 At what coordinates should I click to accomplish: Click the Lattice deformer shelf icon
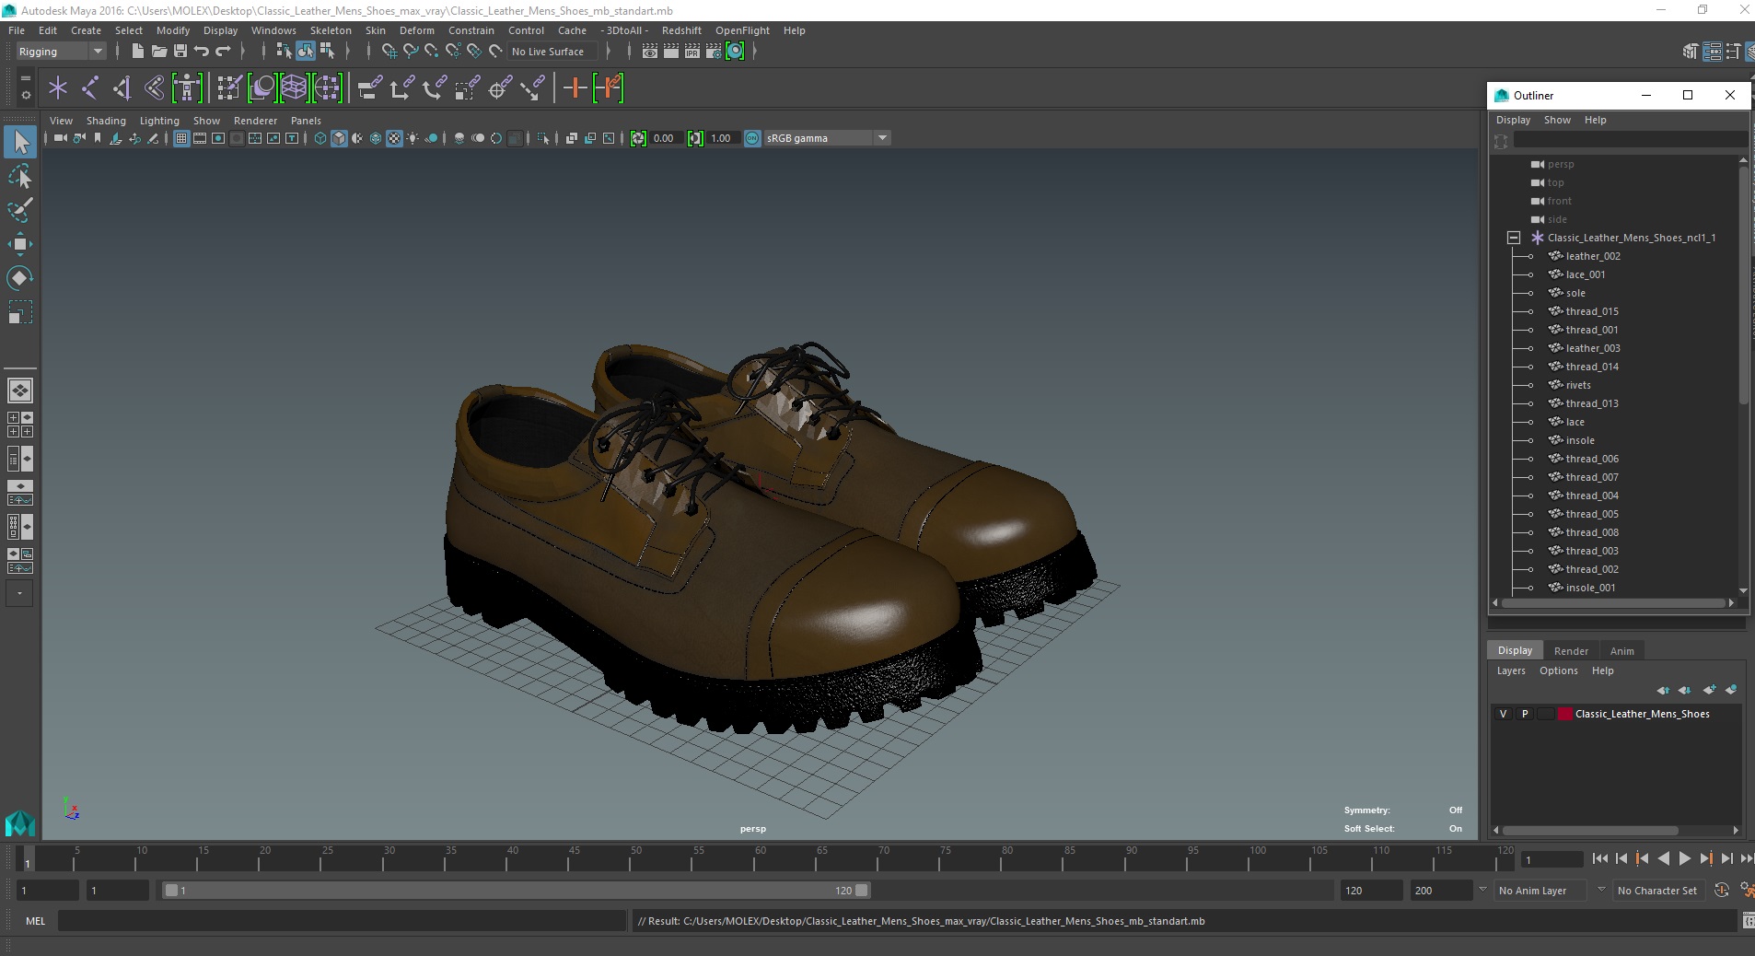[294, 88]
